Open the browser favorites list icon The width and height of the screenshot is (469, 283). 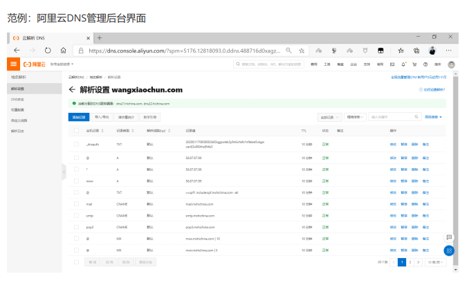click(x=401, y=51)
